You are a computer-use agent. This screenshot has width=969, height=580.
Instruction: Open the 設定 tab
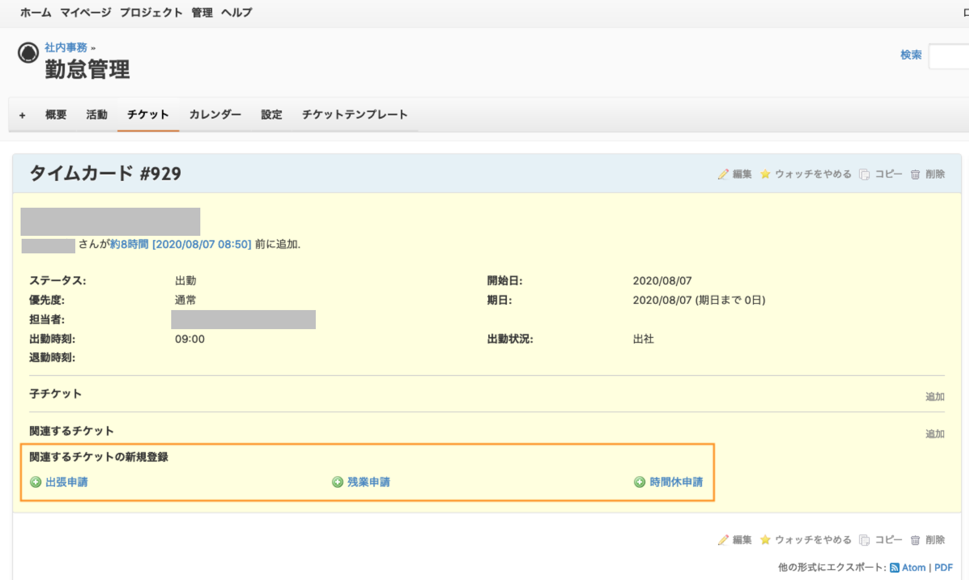[271, 114]
